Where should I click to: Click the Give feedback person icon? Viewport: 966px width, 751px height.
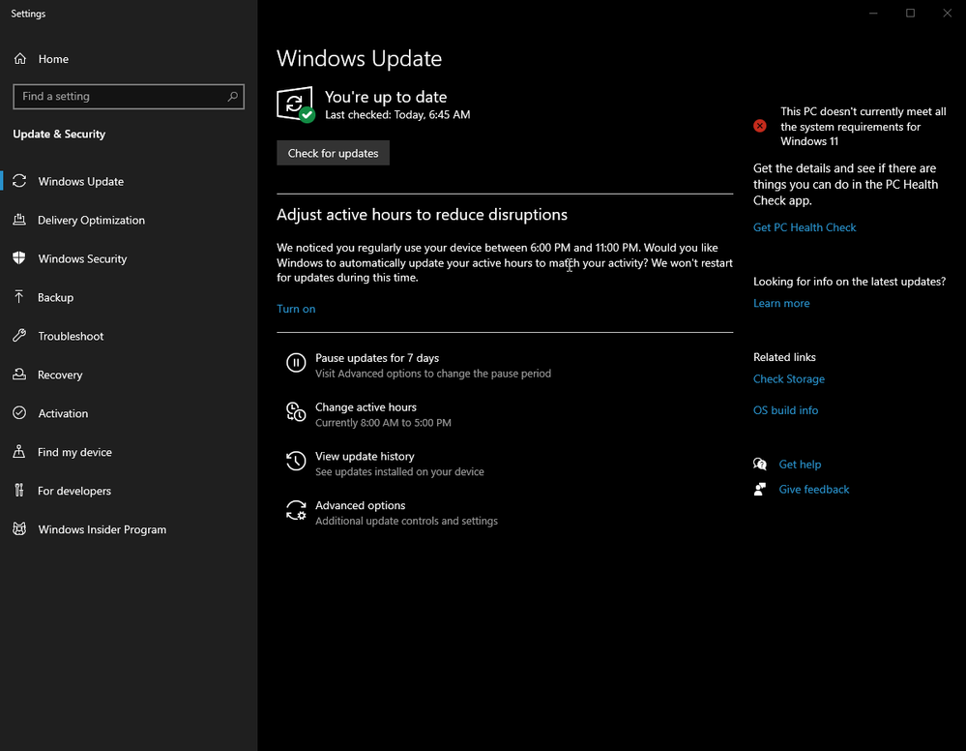[760, 489]
